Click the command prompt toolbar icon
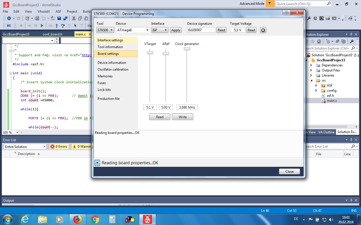This screenshot has width=361, height=225. [334, 18]
